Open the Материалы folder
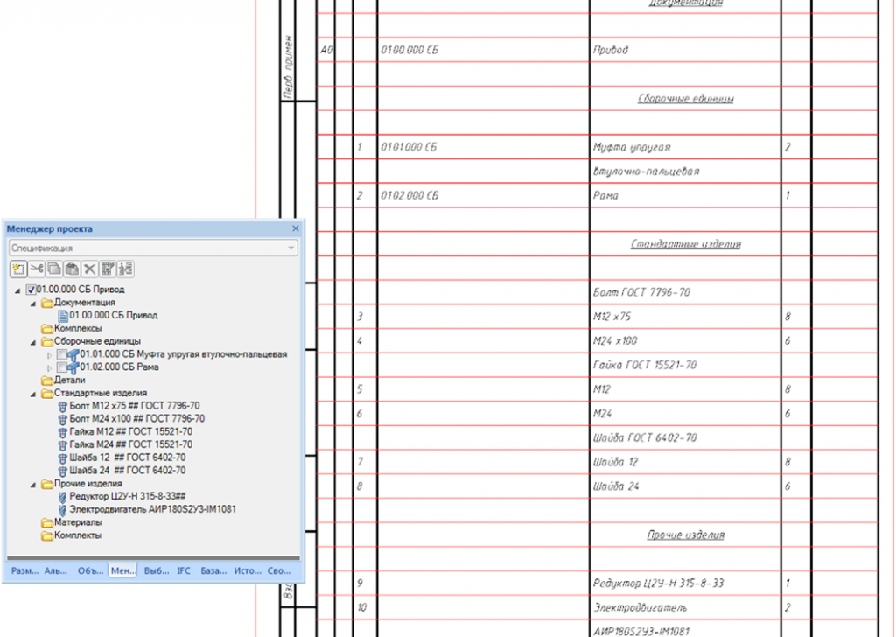 coord(78,522)
